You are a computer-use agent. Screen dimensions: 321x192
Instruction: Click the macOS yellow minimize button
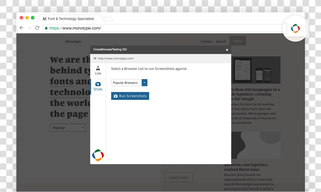(27, 18)
